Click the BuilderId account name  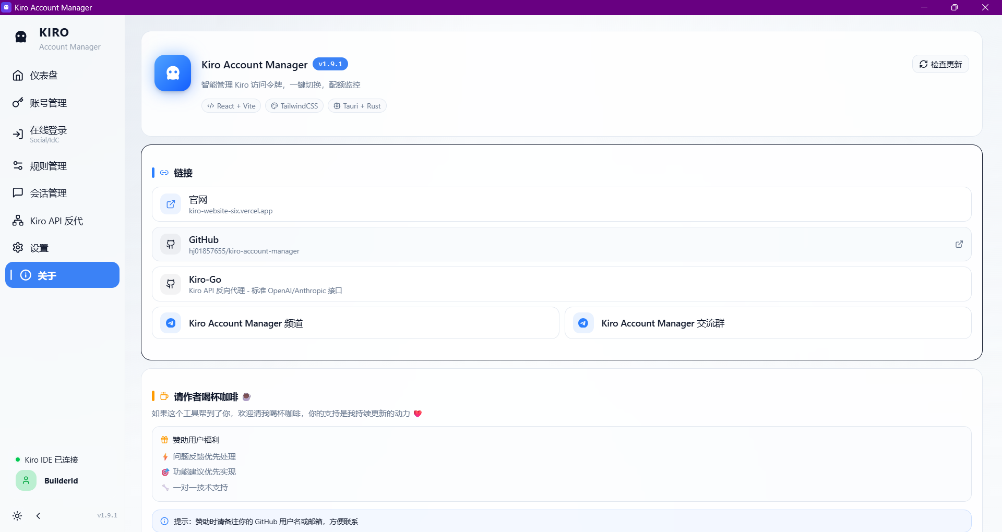pyautogui.click(x=61, y=481)
